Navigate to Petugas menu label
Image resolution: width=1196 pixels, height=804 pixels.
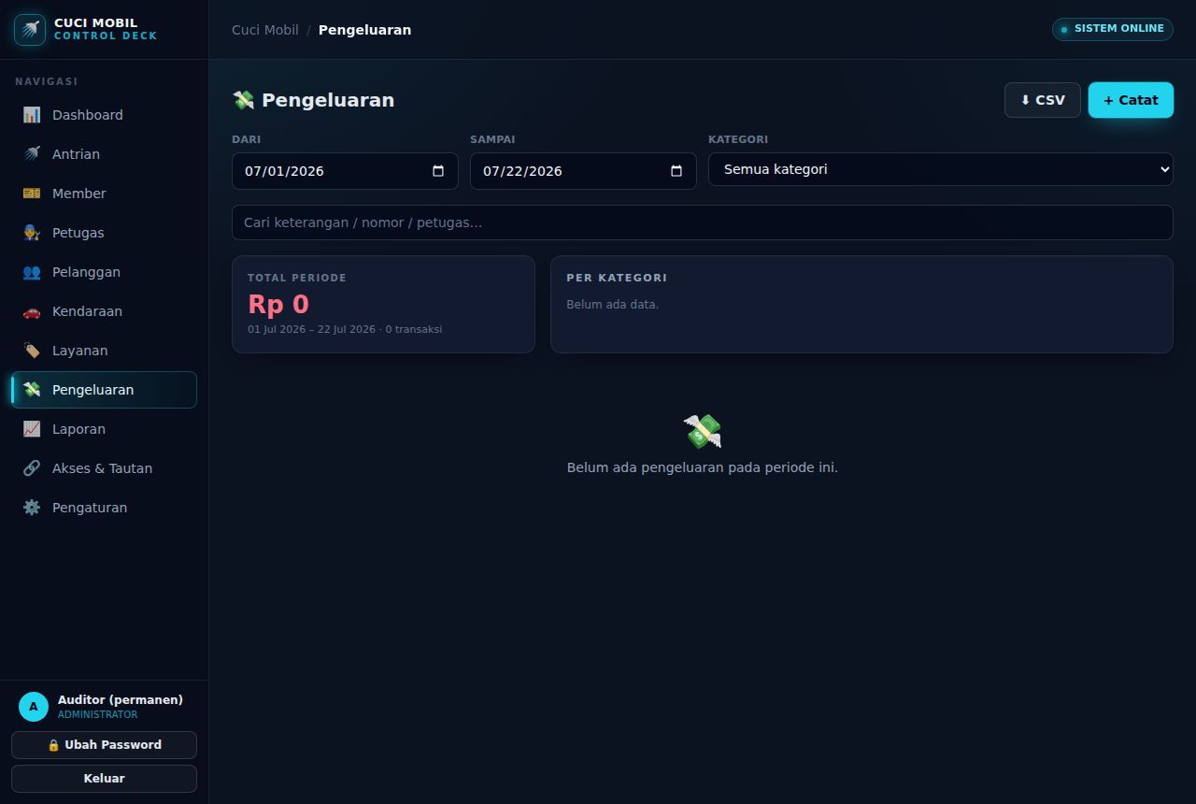tap(78, 233)
